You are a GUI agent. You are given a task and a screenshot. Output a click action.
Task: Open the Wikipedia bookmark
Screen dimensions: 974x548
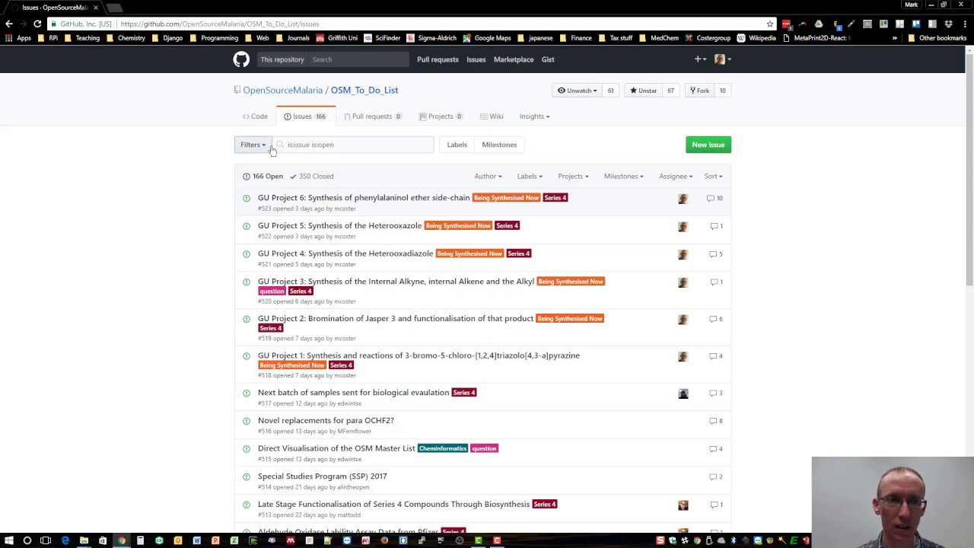(x=756, y=38)
